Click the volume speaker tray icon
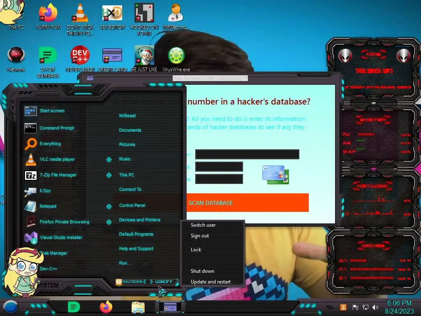 pyautogui.click(x=375, y=307)
